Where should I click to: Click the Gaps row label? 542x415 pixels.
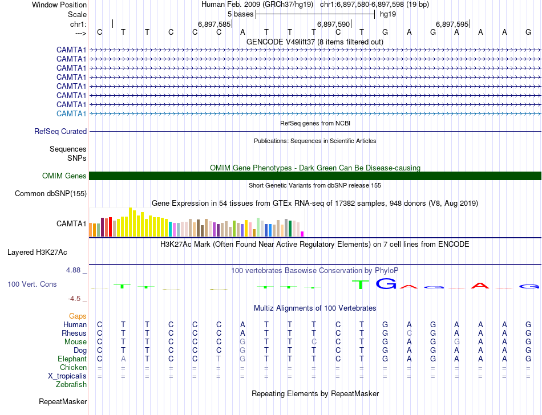coord(78,316)
